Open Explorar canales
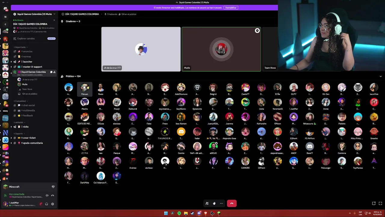Image resolution: width=385 pixels, height=217 pixels. tap(34, 39)
